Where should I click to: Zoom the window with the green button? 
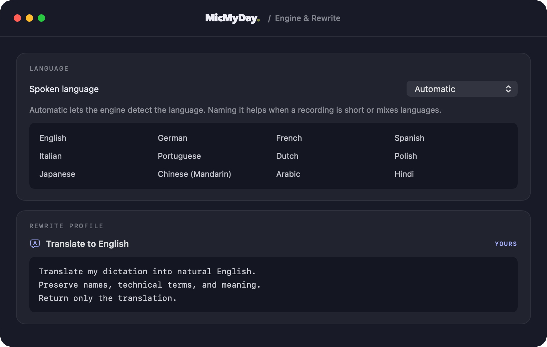coord(41,18)
